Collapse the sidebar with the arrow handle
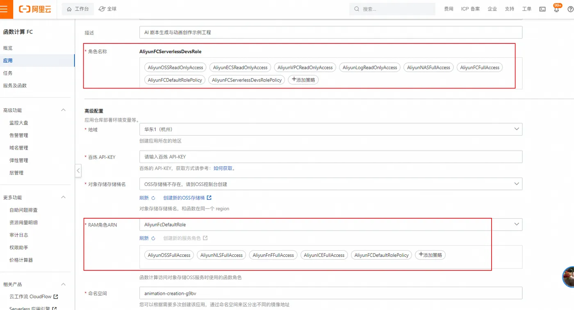This screenshot has height=310, width=574. tap(78, 170)
